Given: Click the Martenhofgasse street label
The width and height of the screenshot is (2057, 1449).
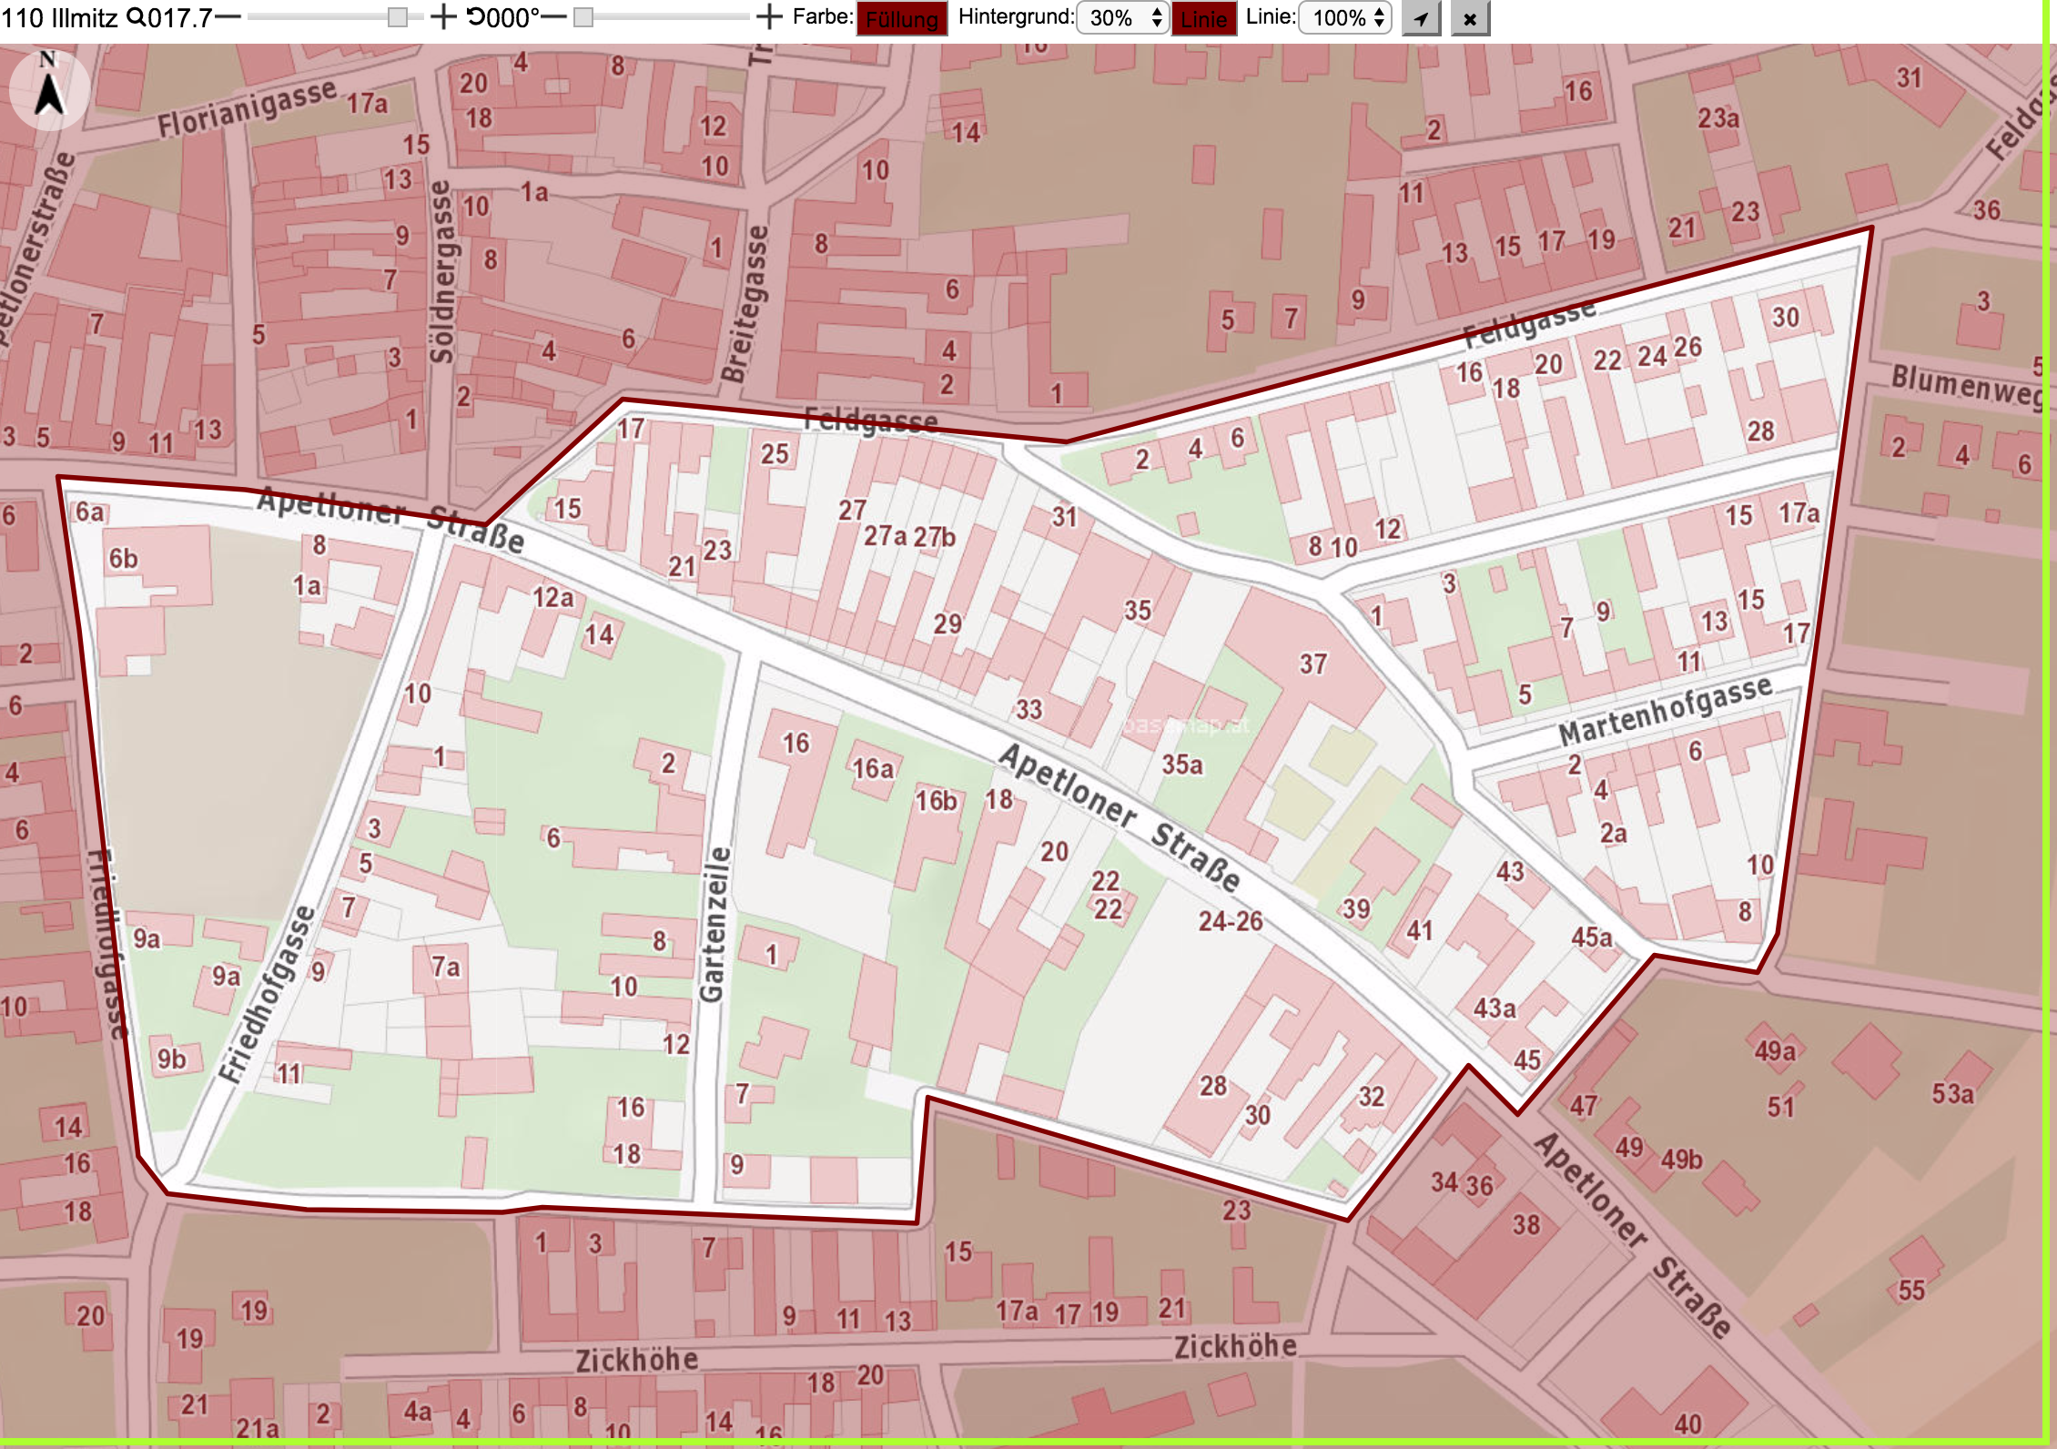Looking at the screenshot, I should tap(1666, 709).
